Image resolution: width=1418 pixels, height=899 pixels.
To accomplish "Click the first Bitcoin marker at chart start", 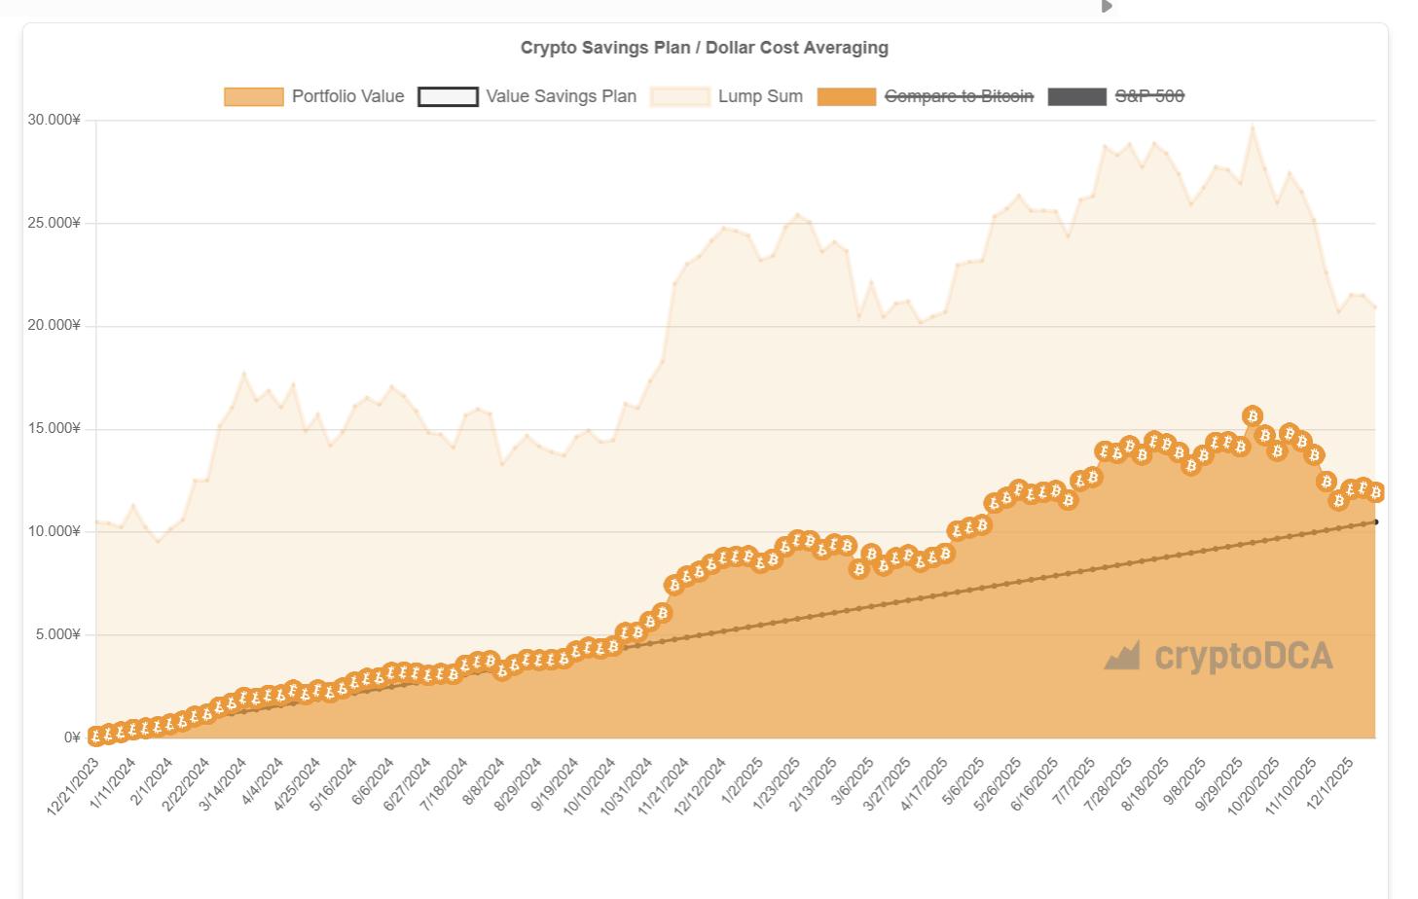I will (96, 736).
